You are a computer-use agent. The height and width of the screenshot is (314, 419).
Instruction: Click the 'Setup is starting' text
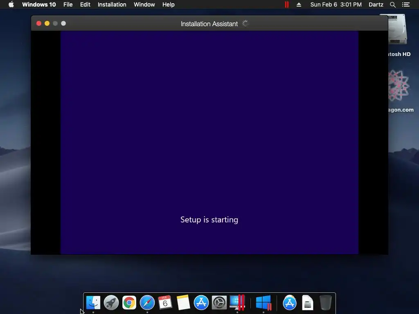tap(209, 220)
